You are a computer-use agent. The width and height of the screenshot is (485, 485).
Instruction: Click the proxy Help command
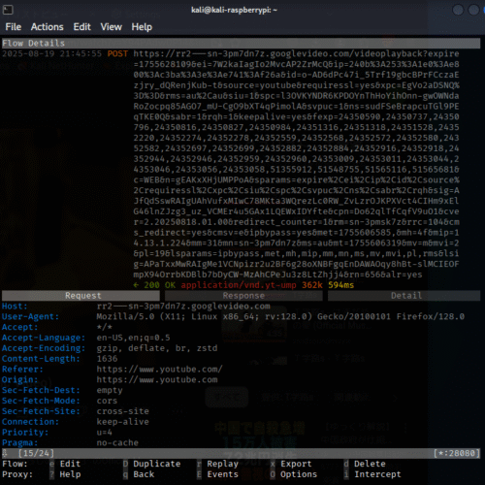tap(70, 474)
